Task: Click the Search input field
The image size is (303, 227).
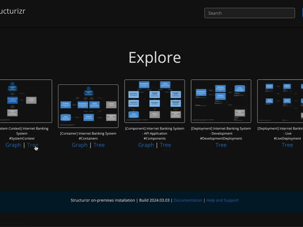Action: (250, 13)
